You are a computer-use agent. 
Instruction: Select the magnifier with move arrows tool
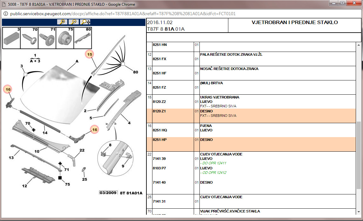point(85,22)
